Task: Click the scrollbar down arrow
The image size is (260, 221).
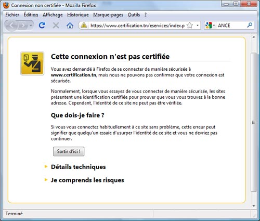Action: 254,206
